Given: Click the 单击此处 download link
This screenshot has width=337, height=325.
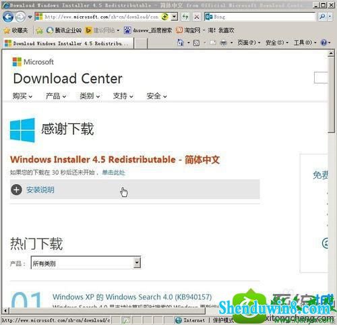Looking at the screenshot, I should [113, 173].
